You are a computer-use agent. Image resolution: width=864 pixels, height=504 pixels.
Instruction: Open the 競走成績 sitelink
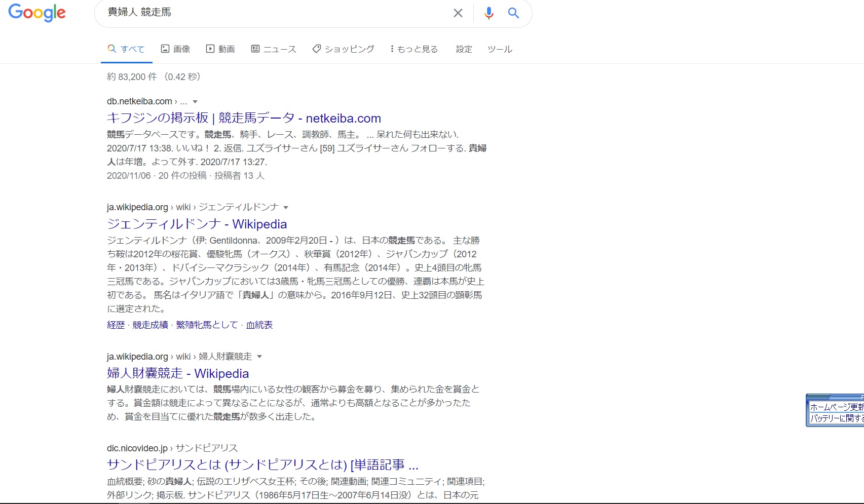click(x=150, y=325)
